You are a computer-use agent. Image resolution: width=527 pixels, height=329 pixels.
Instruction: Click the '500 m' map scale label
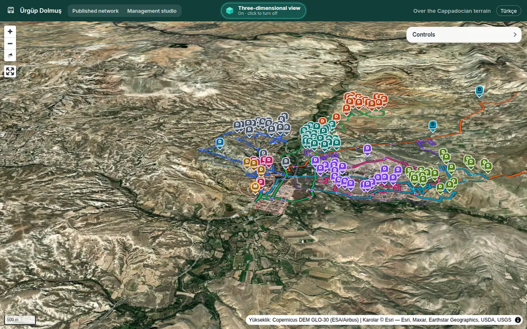click(20, 320)
